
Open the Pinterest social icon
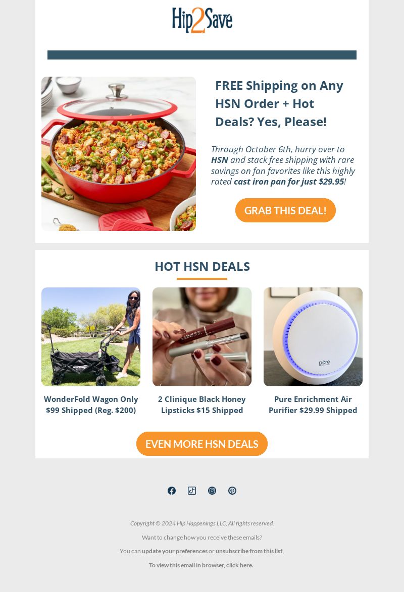pyautogui.click(x=232, y=491)
